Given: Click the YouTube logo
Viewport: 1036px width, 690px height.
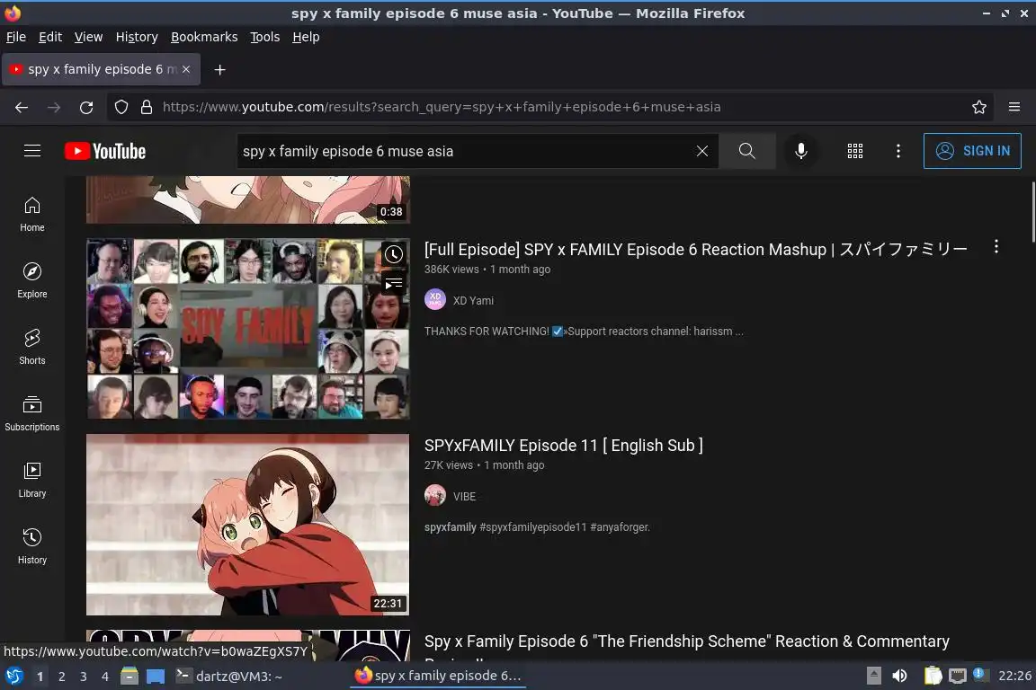Looking at the screenshot, I should pyautogui.click(x=105, y=151).
